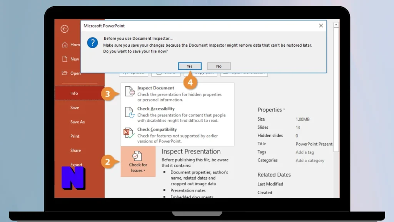
Task: Click the New blank page icon
Action: point(65,59)
